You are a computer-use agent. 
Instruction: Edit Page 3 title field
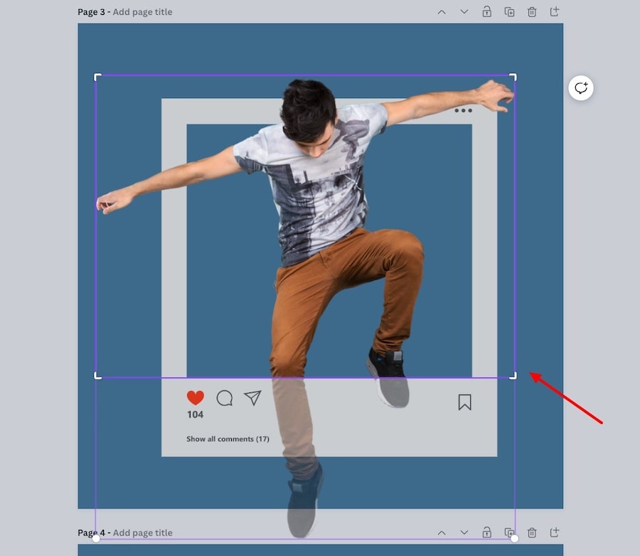pyautogui.click(x=142, y=12)
